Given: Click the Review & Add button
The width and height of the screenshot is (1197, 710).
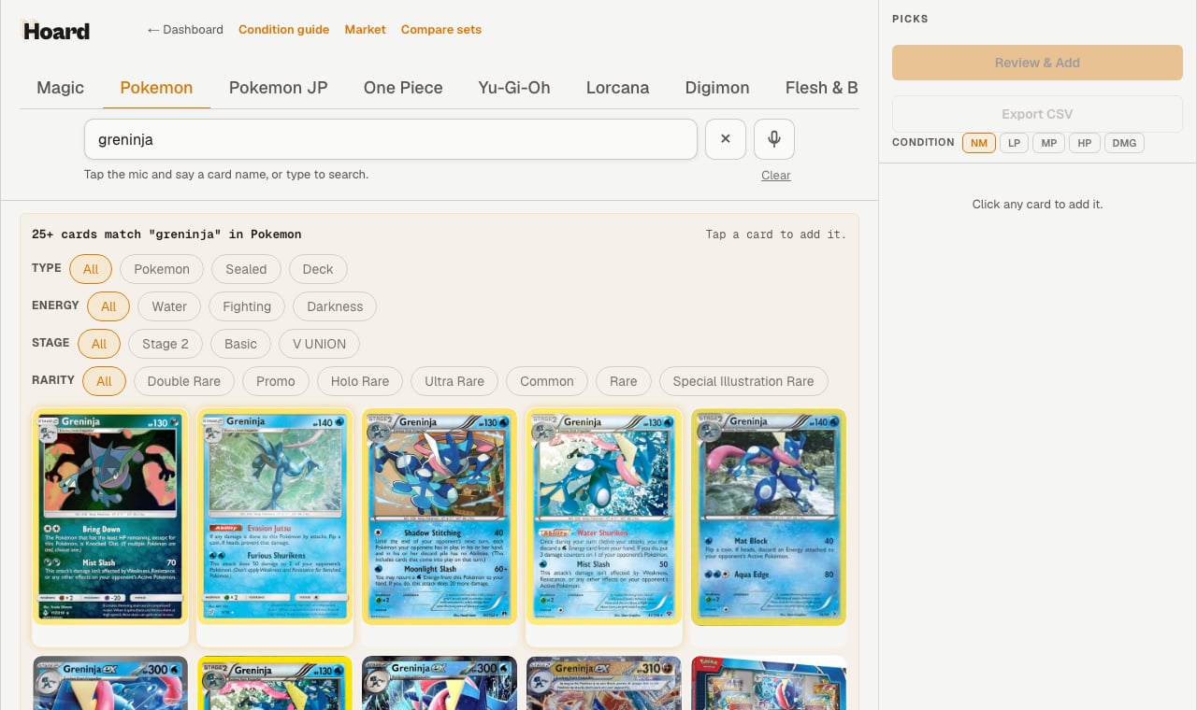Looking at the screenshot, I should (1037, 63).
